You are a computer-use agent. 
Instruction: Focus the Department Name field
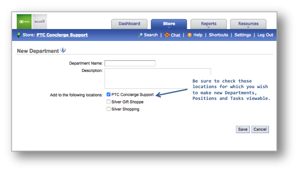(x=130, y=63)
